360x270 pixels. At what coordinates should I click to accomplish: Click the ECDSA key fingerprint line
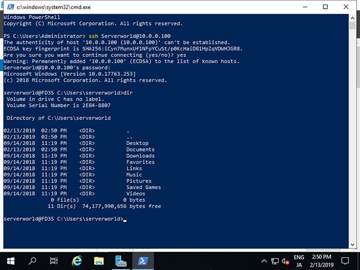coord(123,49)
